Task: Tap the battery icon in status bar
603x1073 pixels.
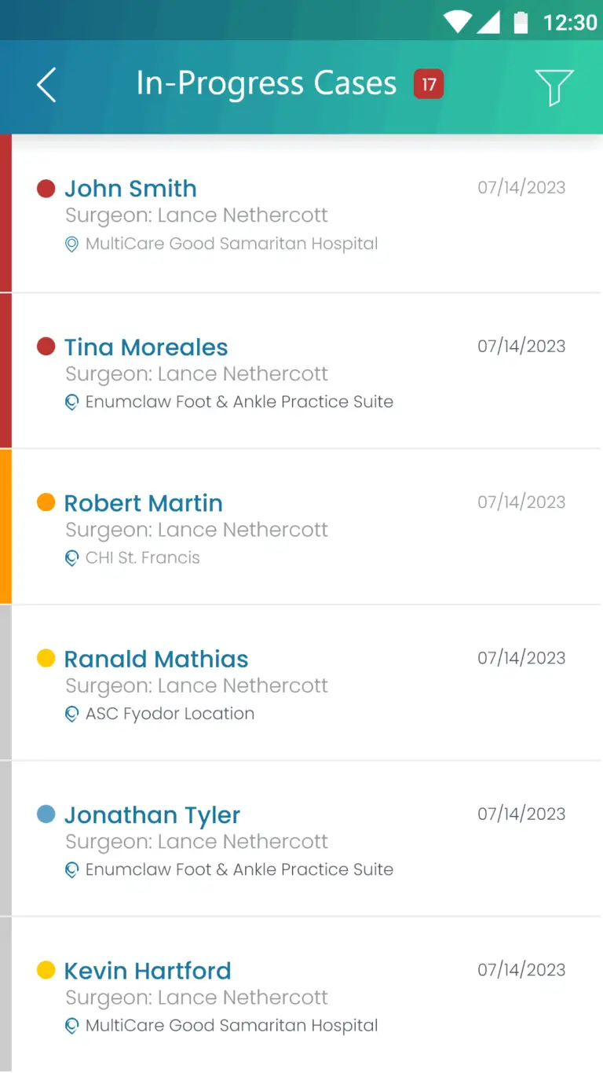Action: [521, 23]
